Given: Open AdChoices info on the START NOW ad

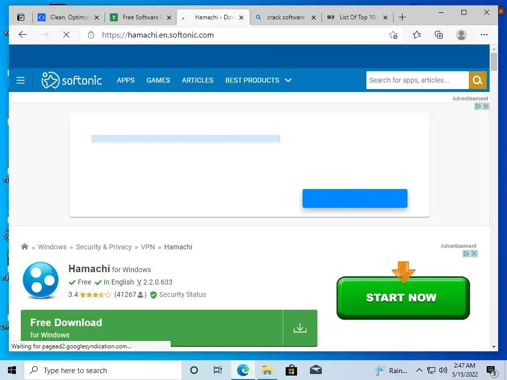Looking at the screenshot, I should click(x=466, y=254).
